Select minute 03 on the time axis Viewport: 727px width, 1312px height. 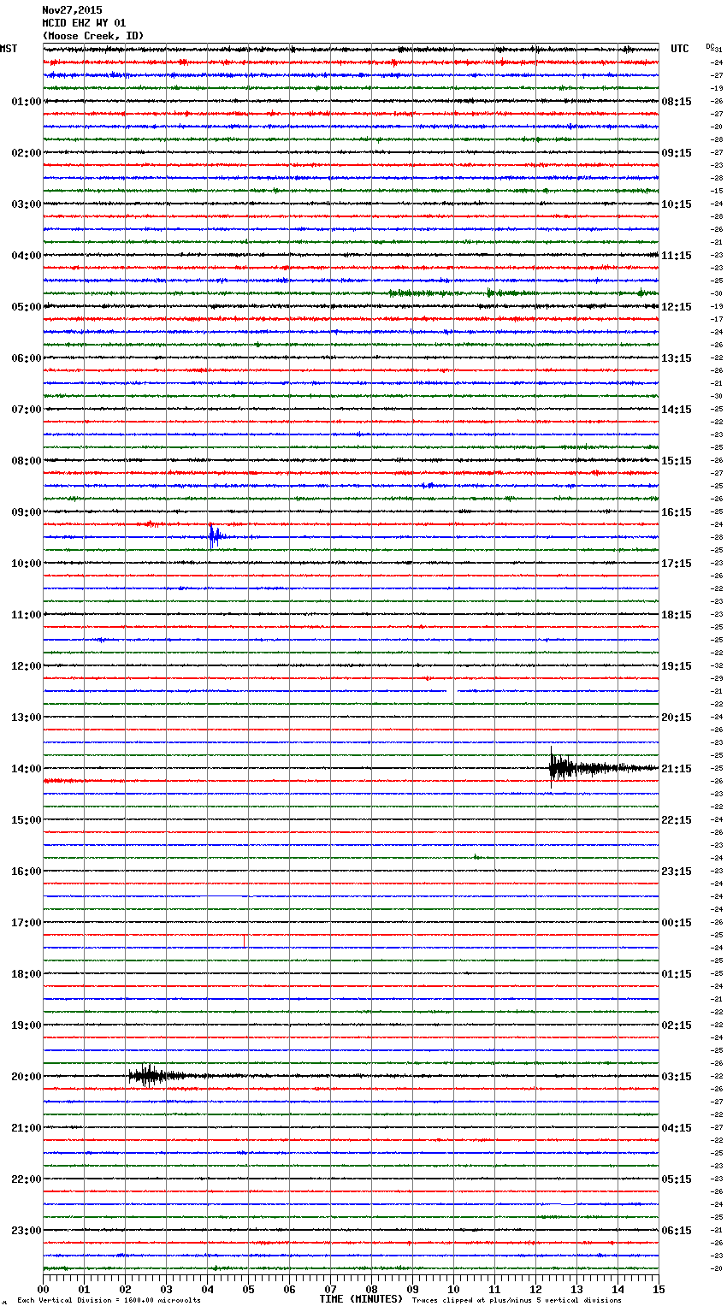tap(167, 1289)
